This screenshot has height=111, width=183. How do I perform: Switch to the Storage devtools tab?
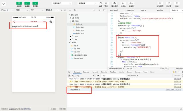[x=138, y=72]
